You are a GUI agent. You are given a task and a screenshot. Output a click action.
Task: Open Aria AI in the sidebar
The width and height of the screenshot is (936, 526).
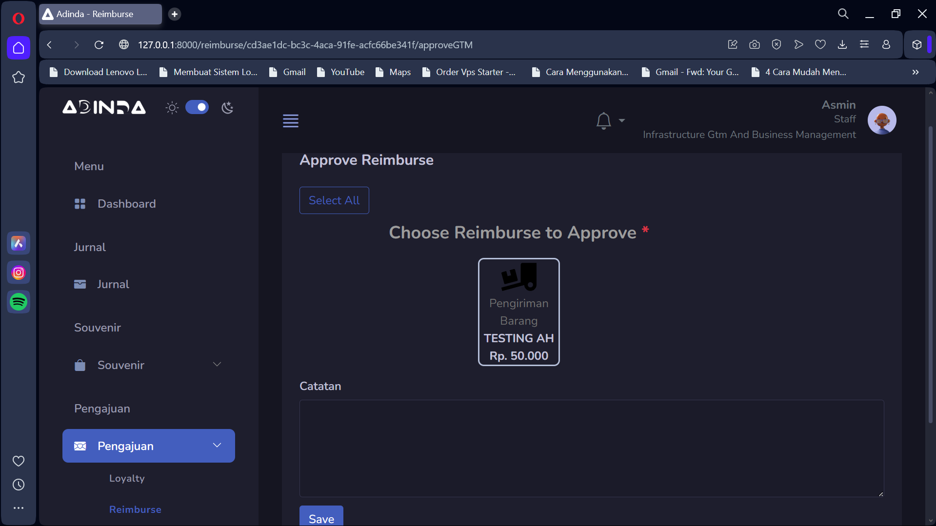point(19,243)
